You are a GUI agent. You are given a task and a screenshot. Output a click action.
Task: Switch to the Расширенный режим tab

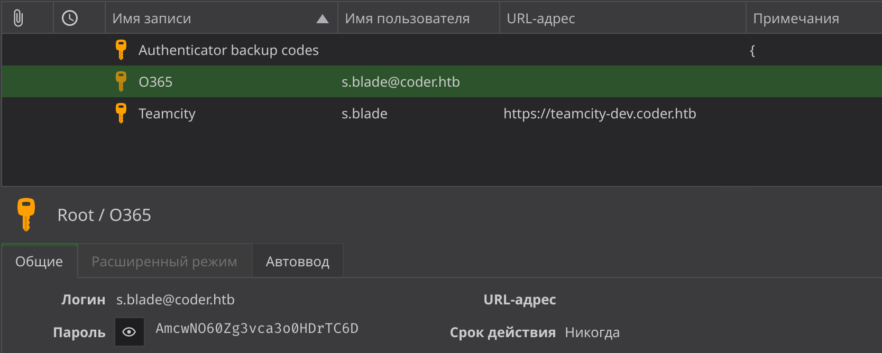[x=164, y=261]
